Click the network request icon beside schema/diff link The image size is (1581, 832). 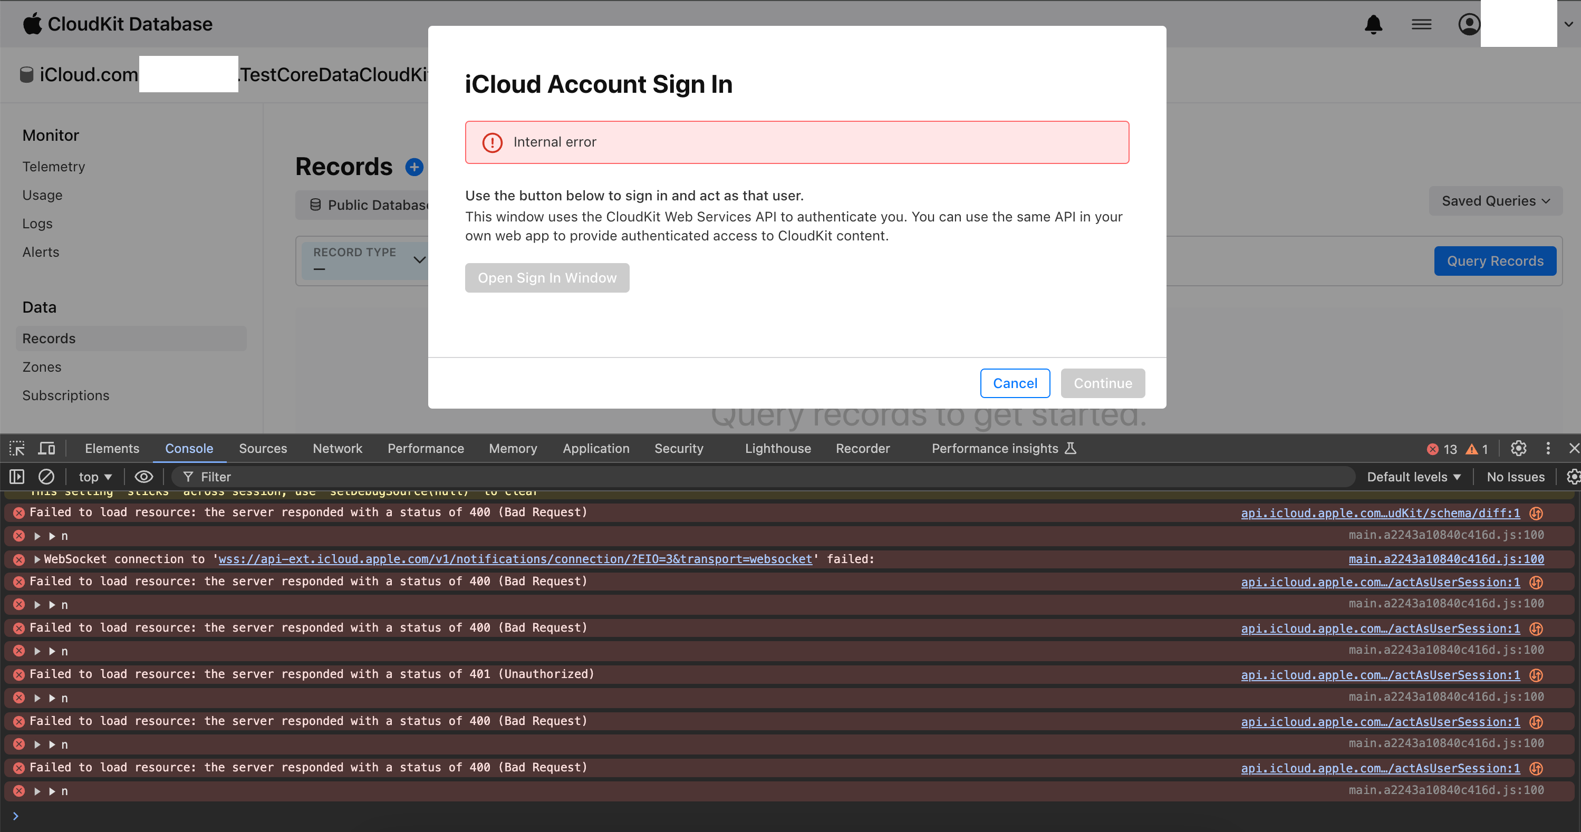point(1536,513)
